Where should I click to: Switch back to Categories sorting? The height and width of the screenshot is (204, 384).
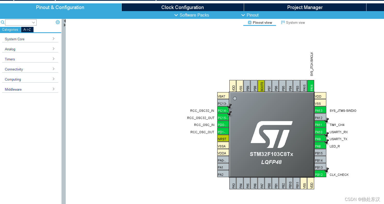pyautogui.click(x=10, y=29)
